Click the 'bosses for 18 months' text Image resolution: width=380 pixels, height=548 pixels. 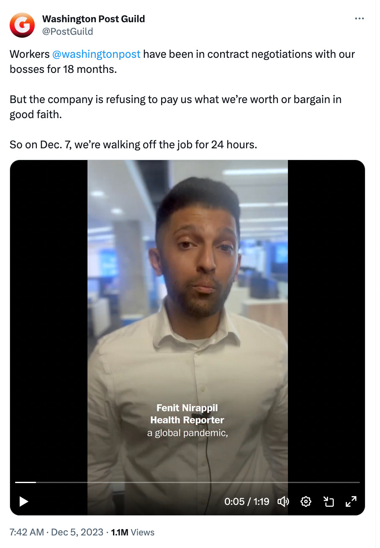point(63,69)
